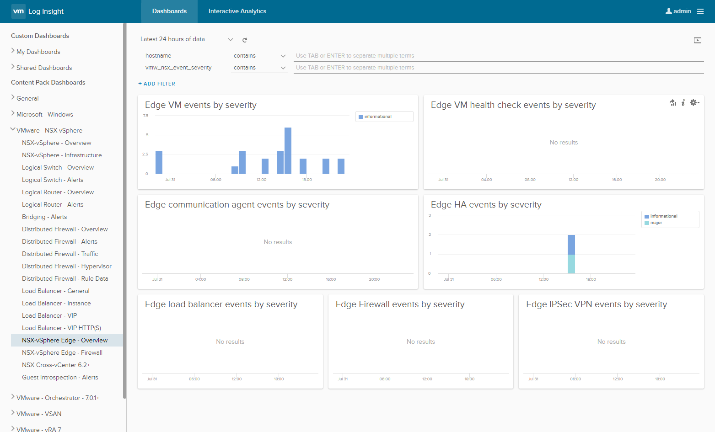
Task: Toggle informational series in Edge HA events legend
Action: (663, 216)
